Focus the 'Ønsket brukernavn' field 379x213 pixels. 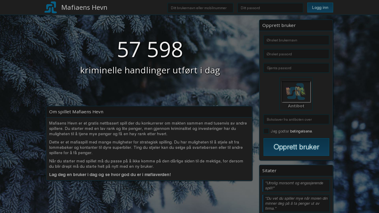point(296,40)
